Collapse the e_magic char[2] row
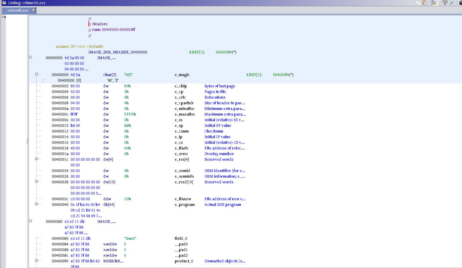 [x=37, y=75]
